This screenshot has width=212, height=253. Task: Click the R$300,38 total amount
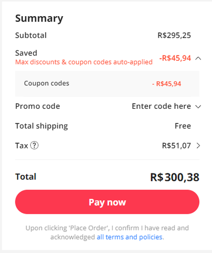click(175, 177)
